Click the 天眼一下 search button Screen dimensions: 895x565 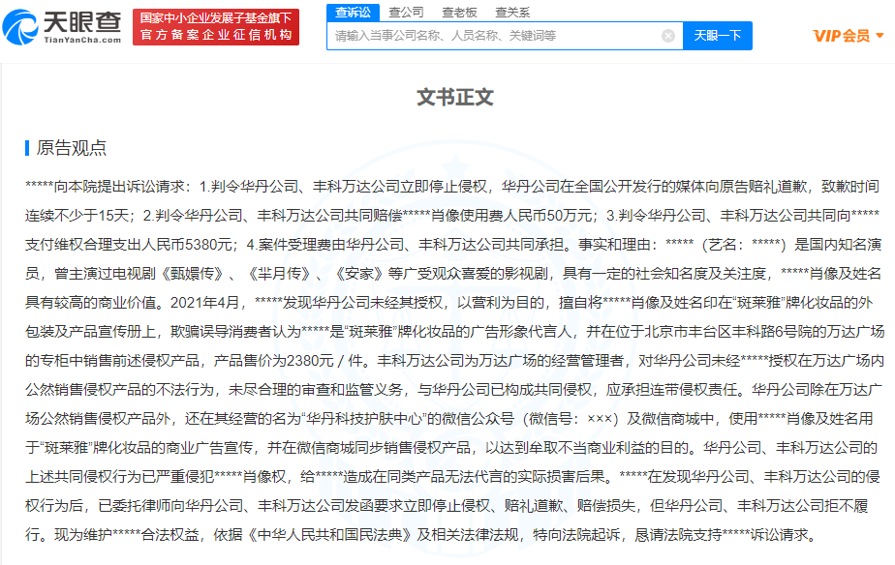click(718, 36)
